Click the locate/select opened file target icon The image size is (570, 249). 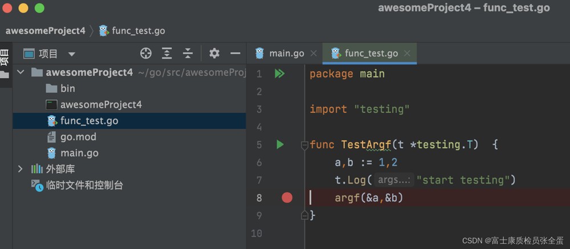pyautogui.click(x=146, y=54)
